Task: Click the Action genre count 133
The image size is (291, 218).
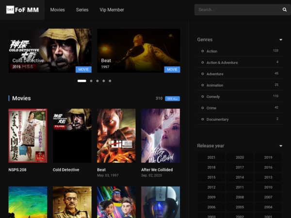Action: pyautogui.click(x=275, y=50)
